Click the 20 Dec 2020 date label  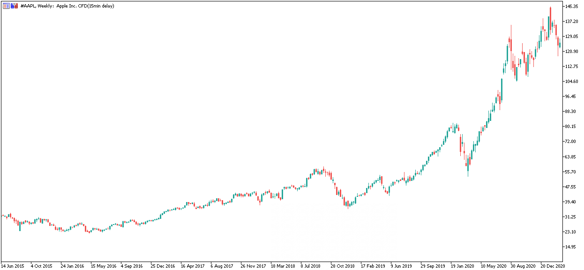[x=553, y=265]
